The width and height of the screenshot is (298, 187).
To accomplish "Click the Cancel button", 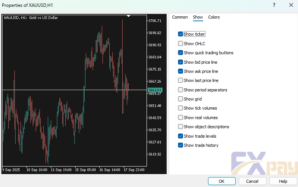I will click(252, 181).
